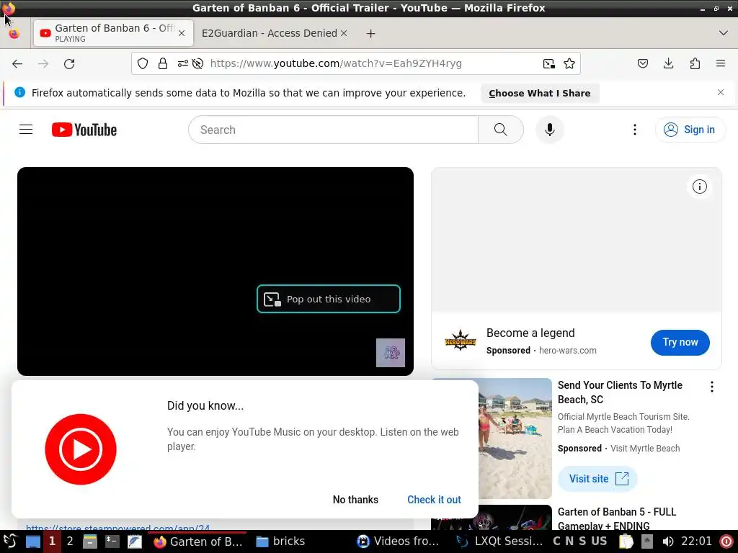Click the YouTube logo
738x553 pixels.
(x=84, y=130)
